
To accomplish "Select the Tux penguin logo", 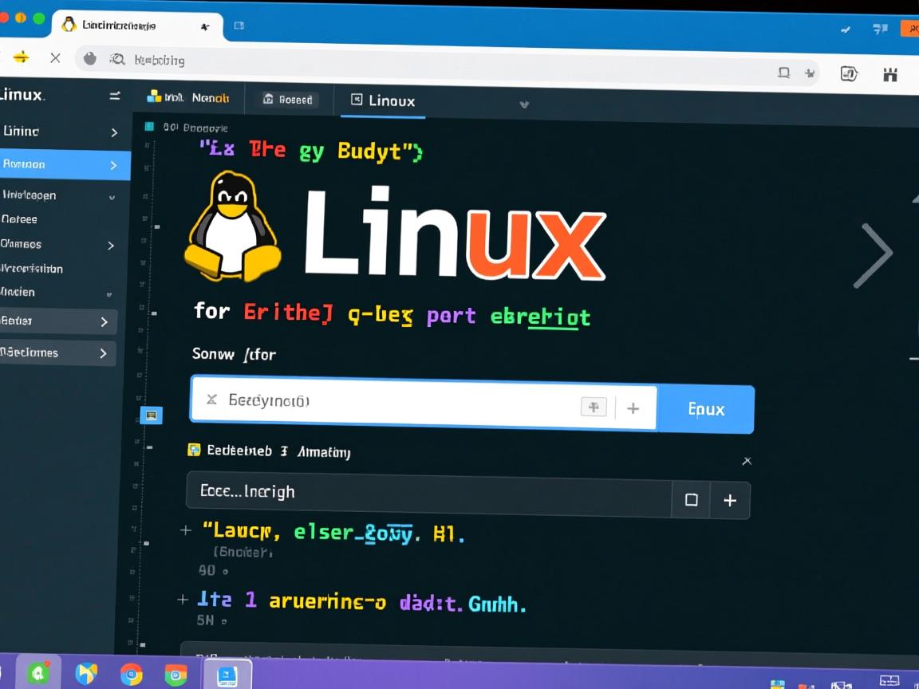I will [232, 230].
